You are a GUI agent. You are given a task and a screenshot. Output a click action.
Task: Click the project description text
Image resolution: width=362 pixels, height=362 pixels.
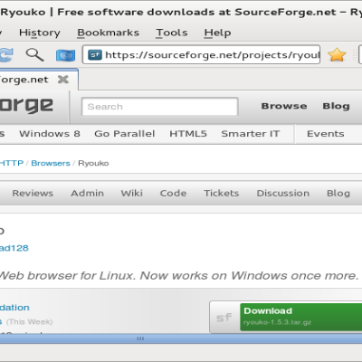pyautogui.click(x=179, y=275)
